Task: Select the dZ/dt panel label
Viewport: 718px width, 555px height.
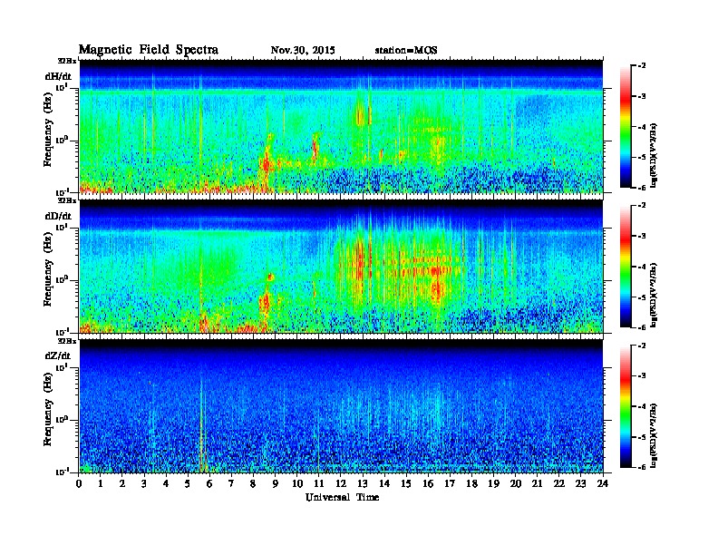Action: [x=58, y=355]
